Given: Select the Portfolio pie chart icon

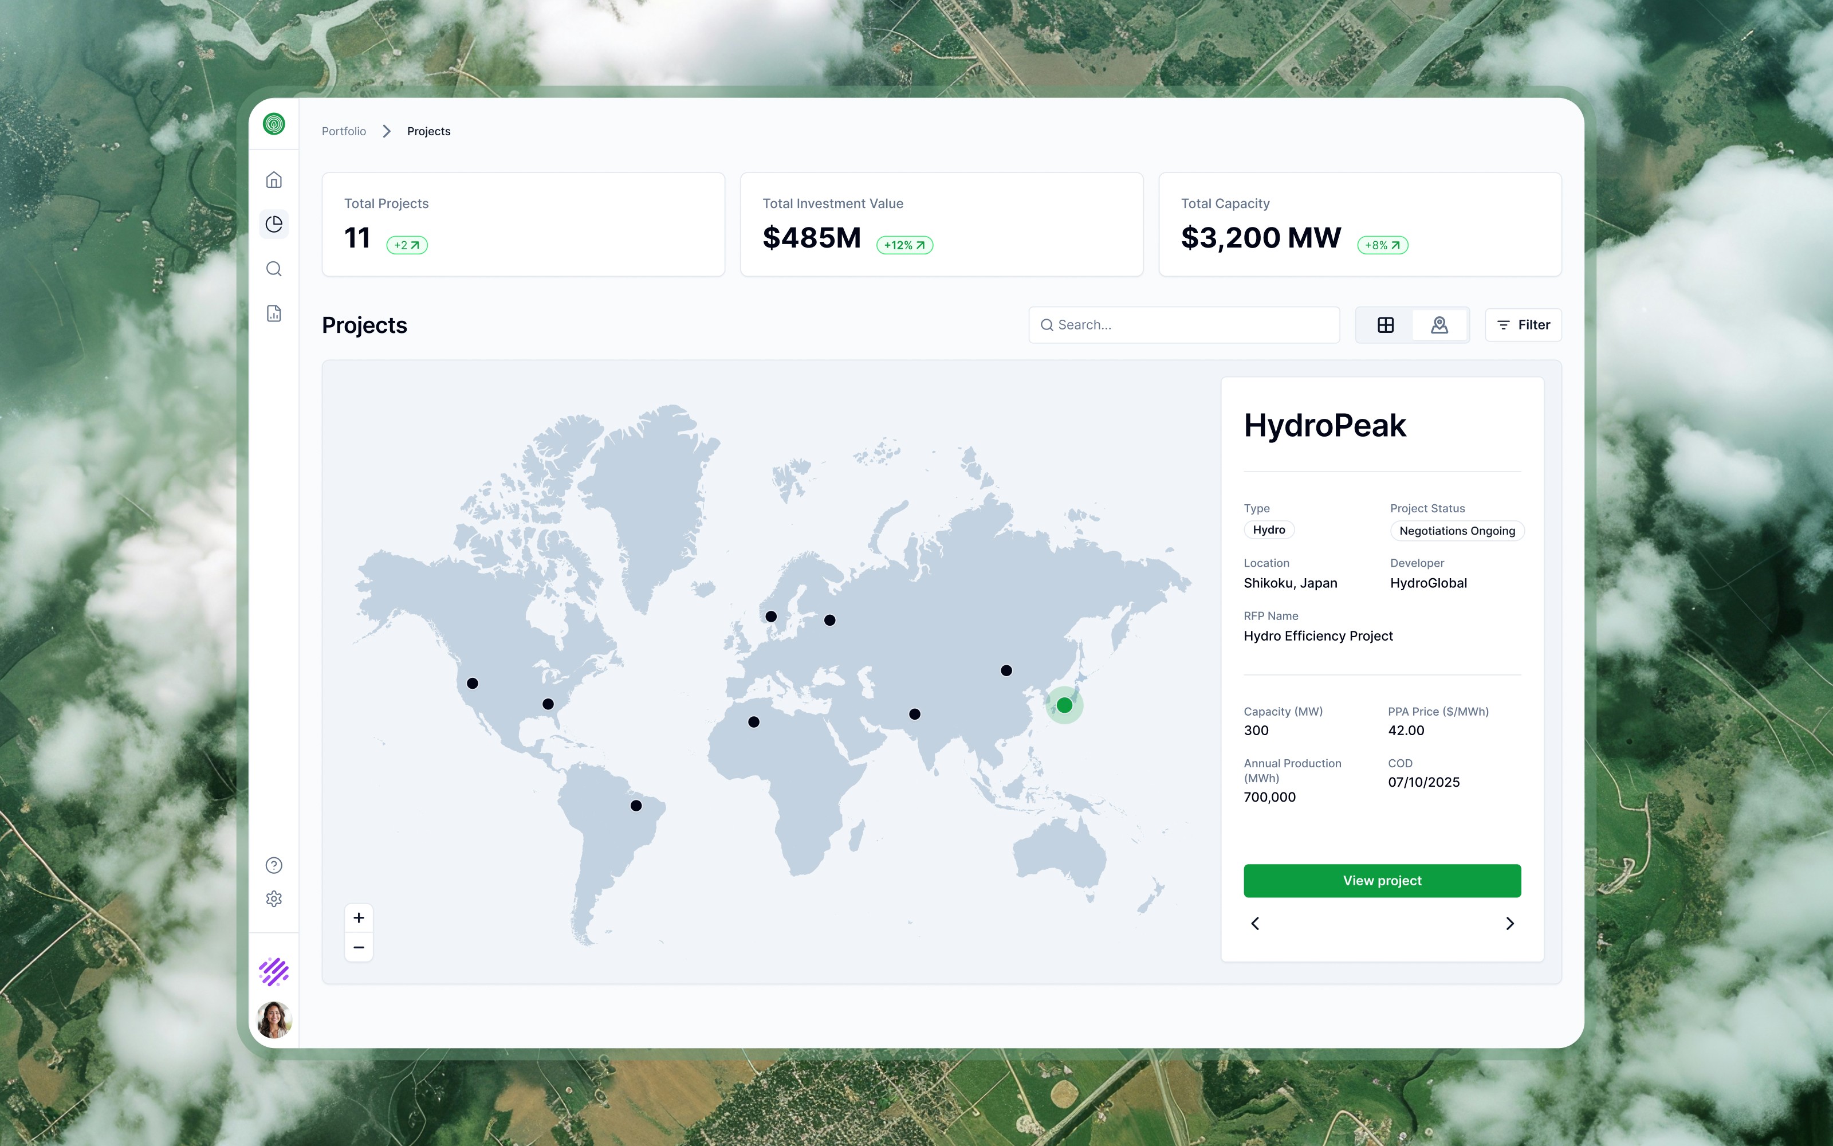Looking at the screenshot, I should 273,225.
